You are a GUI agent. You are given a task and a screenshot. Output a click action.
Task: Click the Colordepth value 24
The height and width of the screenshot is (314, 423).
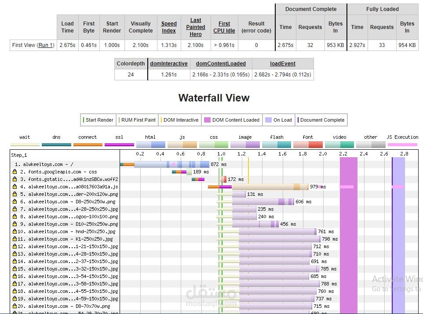[x=131, y=74]
